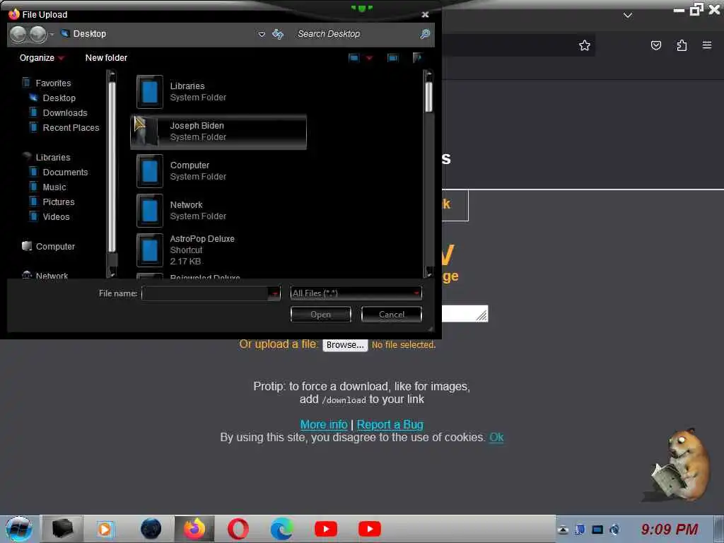Open the file dialog Help icon

tap(417, 58)
